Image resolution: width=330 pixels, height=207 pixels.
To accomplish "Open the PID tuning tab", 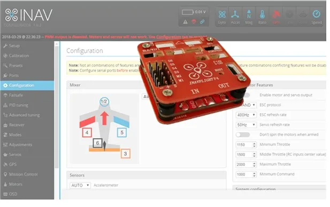I will [x=27, y=105].
